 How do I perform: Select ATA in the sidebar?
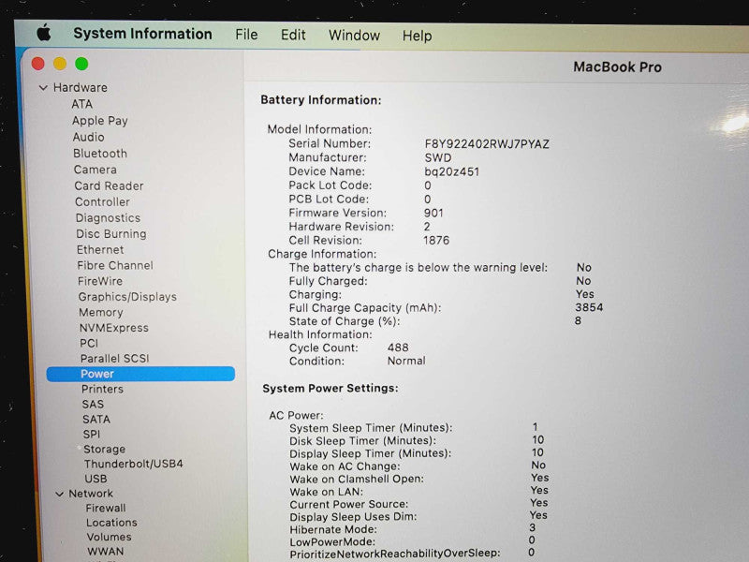pyautogui.click(x=81, y=104)
